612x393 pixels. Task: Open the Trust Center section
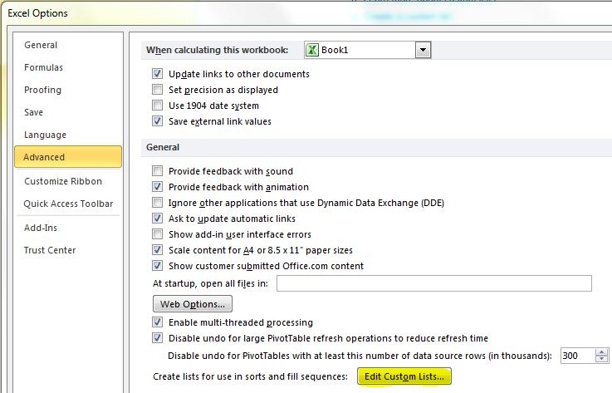point(50,250)
